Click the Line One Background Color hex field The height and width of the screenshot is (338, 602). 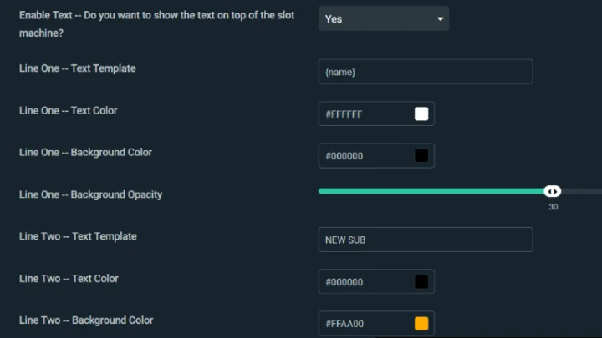364,156
